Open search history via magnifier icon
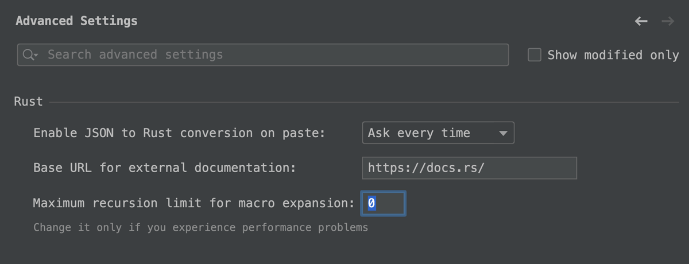The width and height of the screenshot is (689, 264). 28,55
